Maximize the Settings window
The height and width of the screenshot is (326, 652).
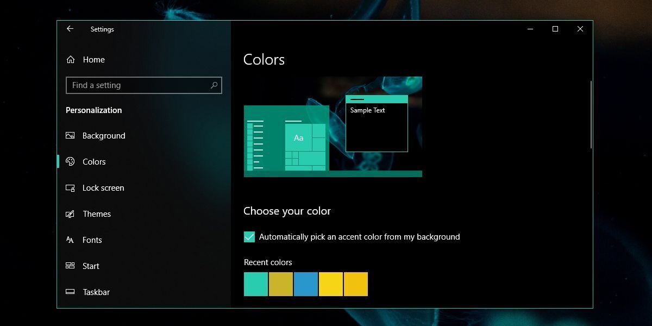(555, 29)
